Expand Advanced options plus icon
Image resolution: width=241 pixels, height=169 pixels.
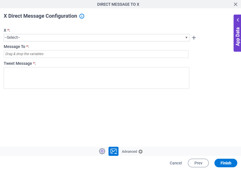click(x=140, y=152)
